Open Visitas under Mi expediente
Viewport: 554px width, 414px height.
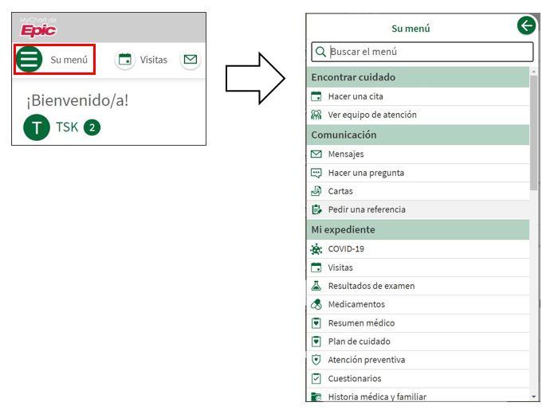click(x=418, y=268)
